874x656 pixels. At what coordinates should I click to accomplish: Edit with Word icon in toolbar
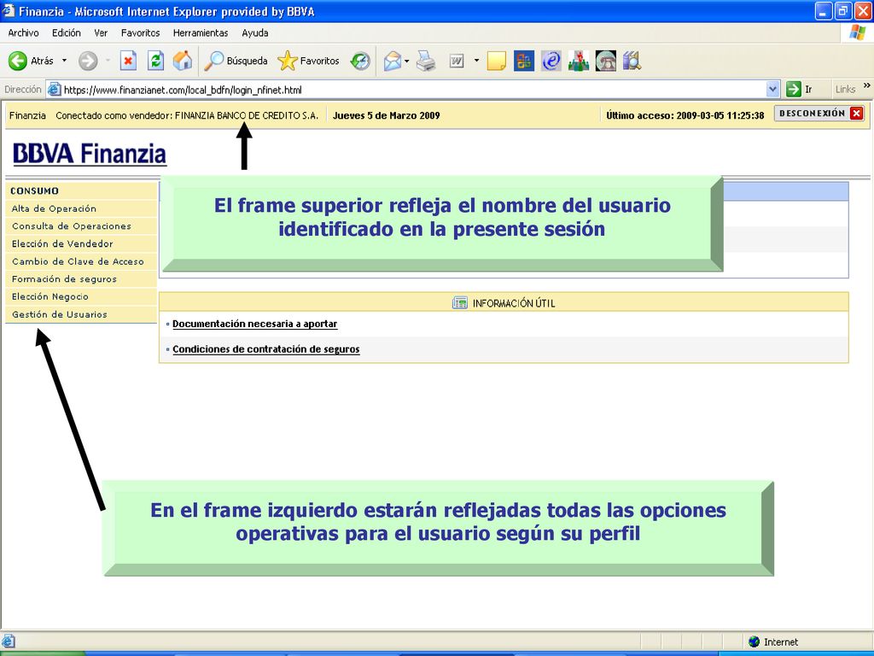457,61
